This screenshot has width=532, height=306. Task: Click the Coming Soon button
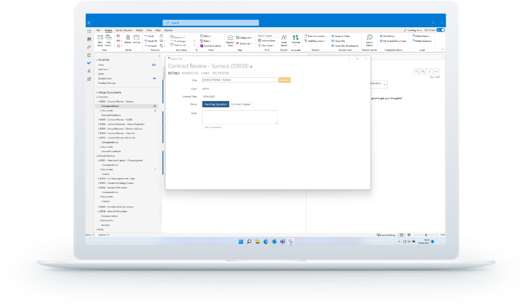(413, 30)
